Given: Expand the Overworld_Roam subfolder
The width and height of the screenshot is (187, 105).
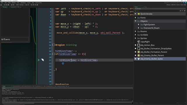Looking at the screenshot, I should coord(138,28).
